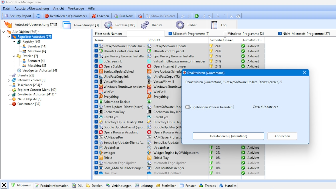This screenshot has width=336, height=189.
Task: Open the Threads bottom tab
Action: click(x=207, y=186)
